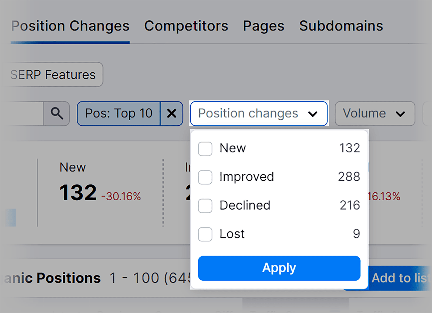Check the New position changes checkbox
The height and width of the screenshot is (313, 432).
205,149
